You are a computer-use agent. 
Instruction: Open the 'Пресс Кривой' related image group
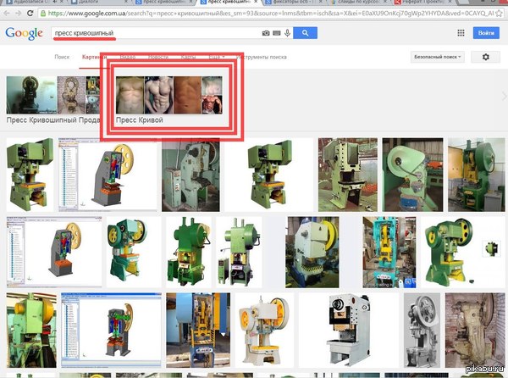point(168,100)
